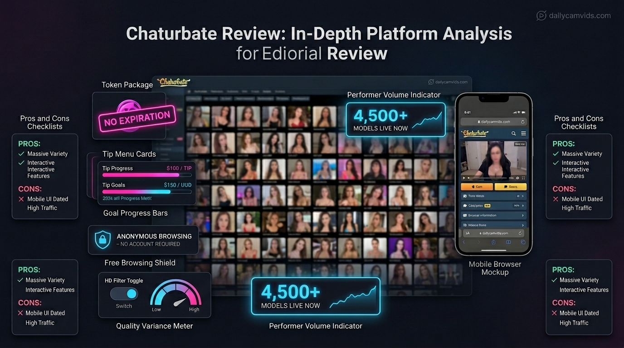Click the 'Free Browsing Shield' label
Screen dimensions: 624x348
coord(140,263)
